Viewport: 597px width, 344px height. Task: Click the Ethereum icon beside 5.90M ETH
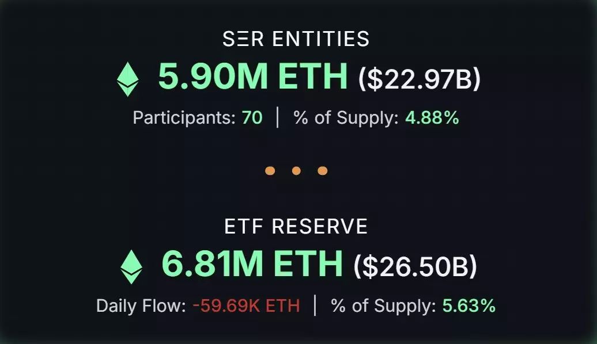pyautogui.click(x=128, y=80)
